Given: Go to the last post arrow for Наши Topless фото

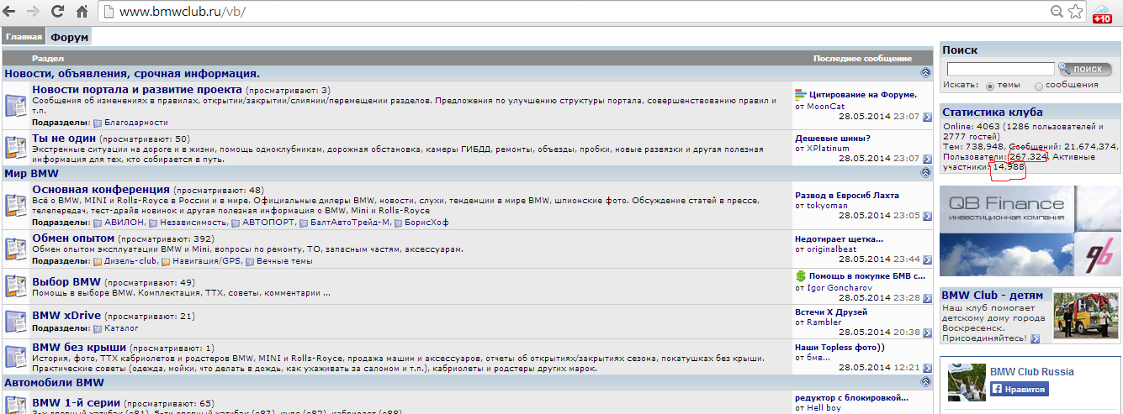Looking at the screenshot, I should [x=927, y=368].
